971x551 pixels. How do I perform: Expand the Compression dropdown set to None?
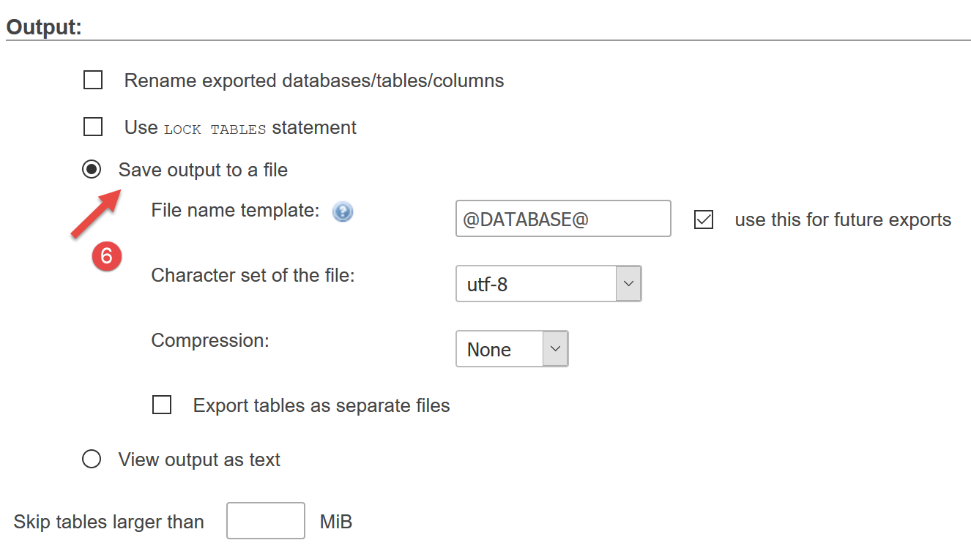(512, 349)
